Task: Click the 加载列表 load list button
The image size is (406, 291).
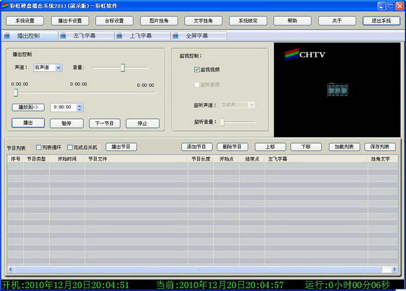Action: [x=345, y=147]
